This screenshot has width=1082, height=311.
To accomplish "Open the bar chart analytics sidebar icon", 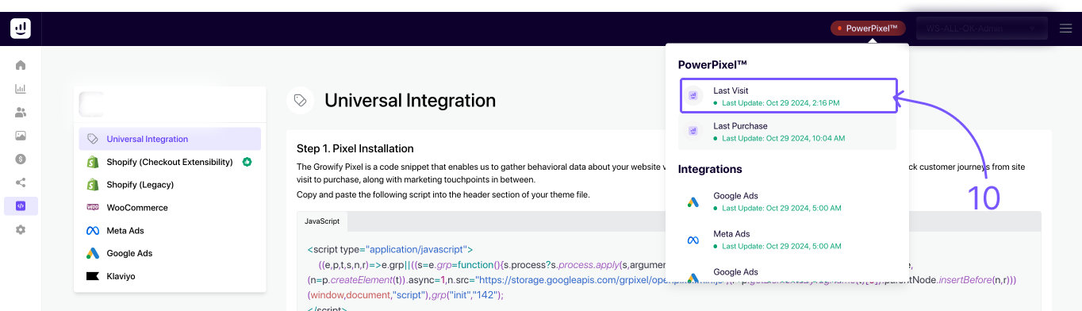I will pos(21,89).
